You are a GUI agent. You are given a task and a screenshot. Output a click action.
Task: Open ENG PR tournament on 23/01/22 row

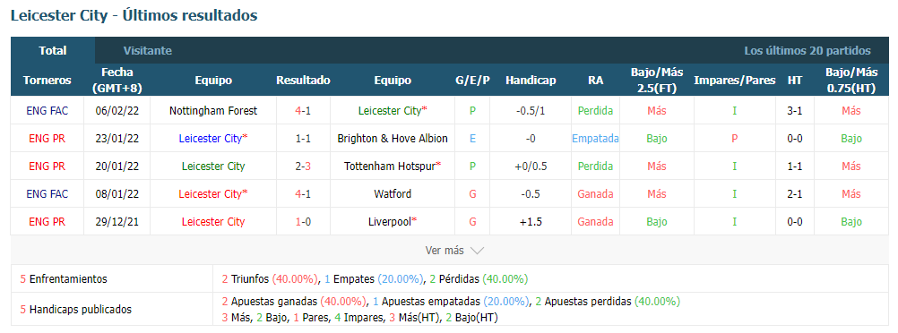tap(47, 139)
